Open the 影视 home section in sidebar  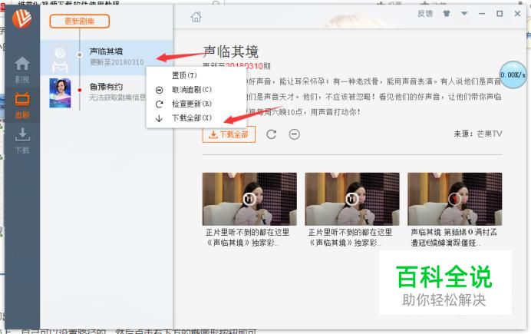pyautogui.click(x=22, y=70)
